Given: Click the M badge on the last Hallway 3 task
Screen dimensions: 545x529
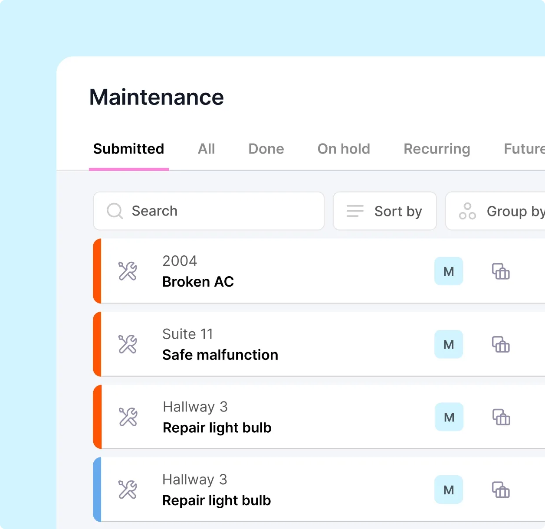Looking at the screenshot, I should coord(448,490).
